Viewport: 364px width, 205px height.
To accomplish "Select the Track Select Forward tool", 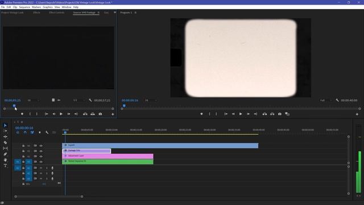I will click(x=5, y=131).
